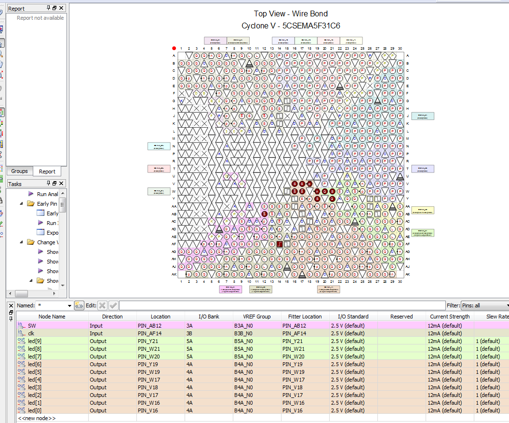
Task: Sort by Fitter Location column header
Action: point(305,316)
